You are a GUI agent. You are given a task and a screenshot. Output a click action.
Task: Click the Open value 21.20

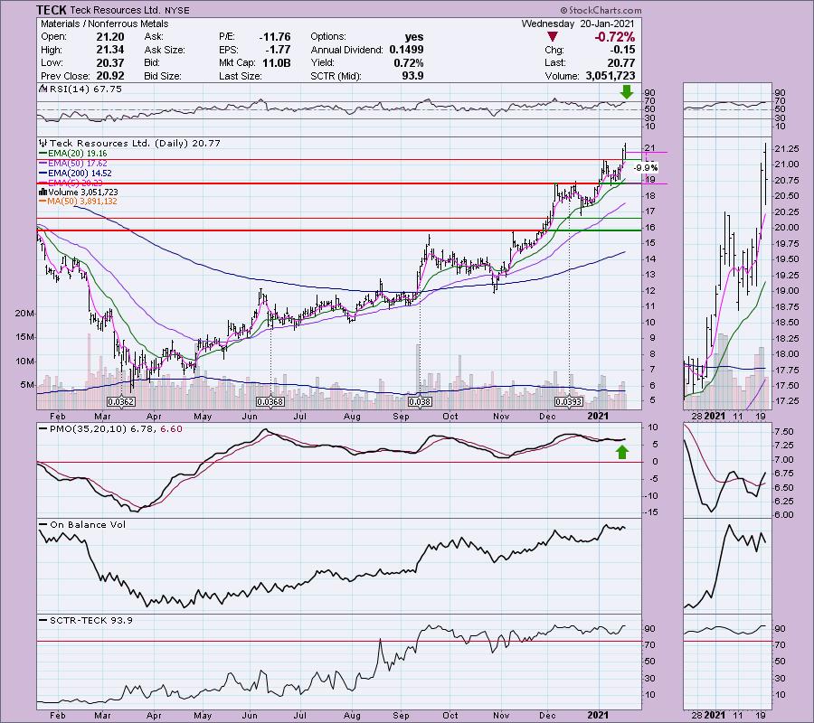click(110, 37)
